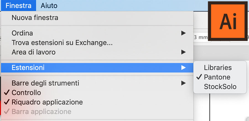Click the greyed-out Barra applicazione option
This screenshot has width=249, height=121.
pos(97,112)
